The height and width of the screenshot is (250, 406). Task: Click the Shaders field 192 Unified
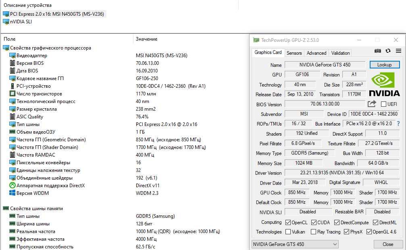(306, 133)
